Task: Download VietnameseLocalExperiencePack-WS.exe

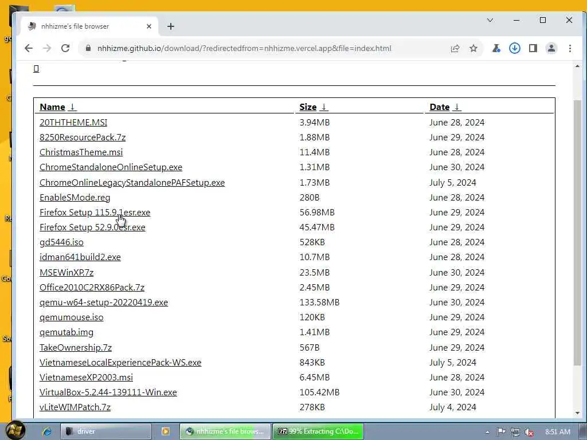Action: click(120, 363)
